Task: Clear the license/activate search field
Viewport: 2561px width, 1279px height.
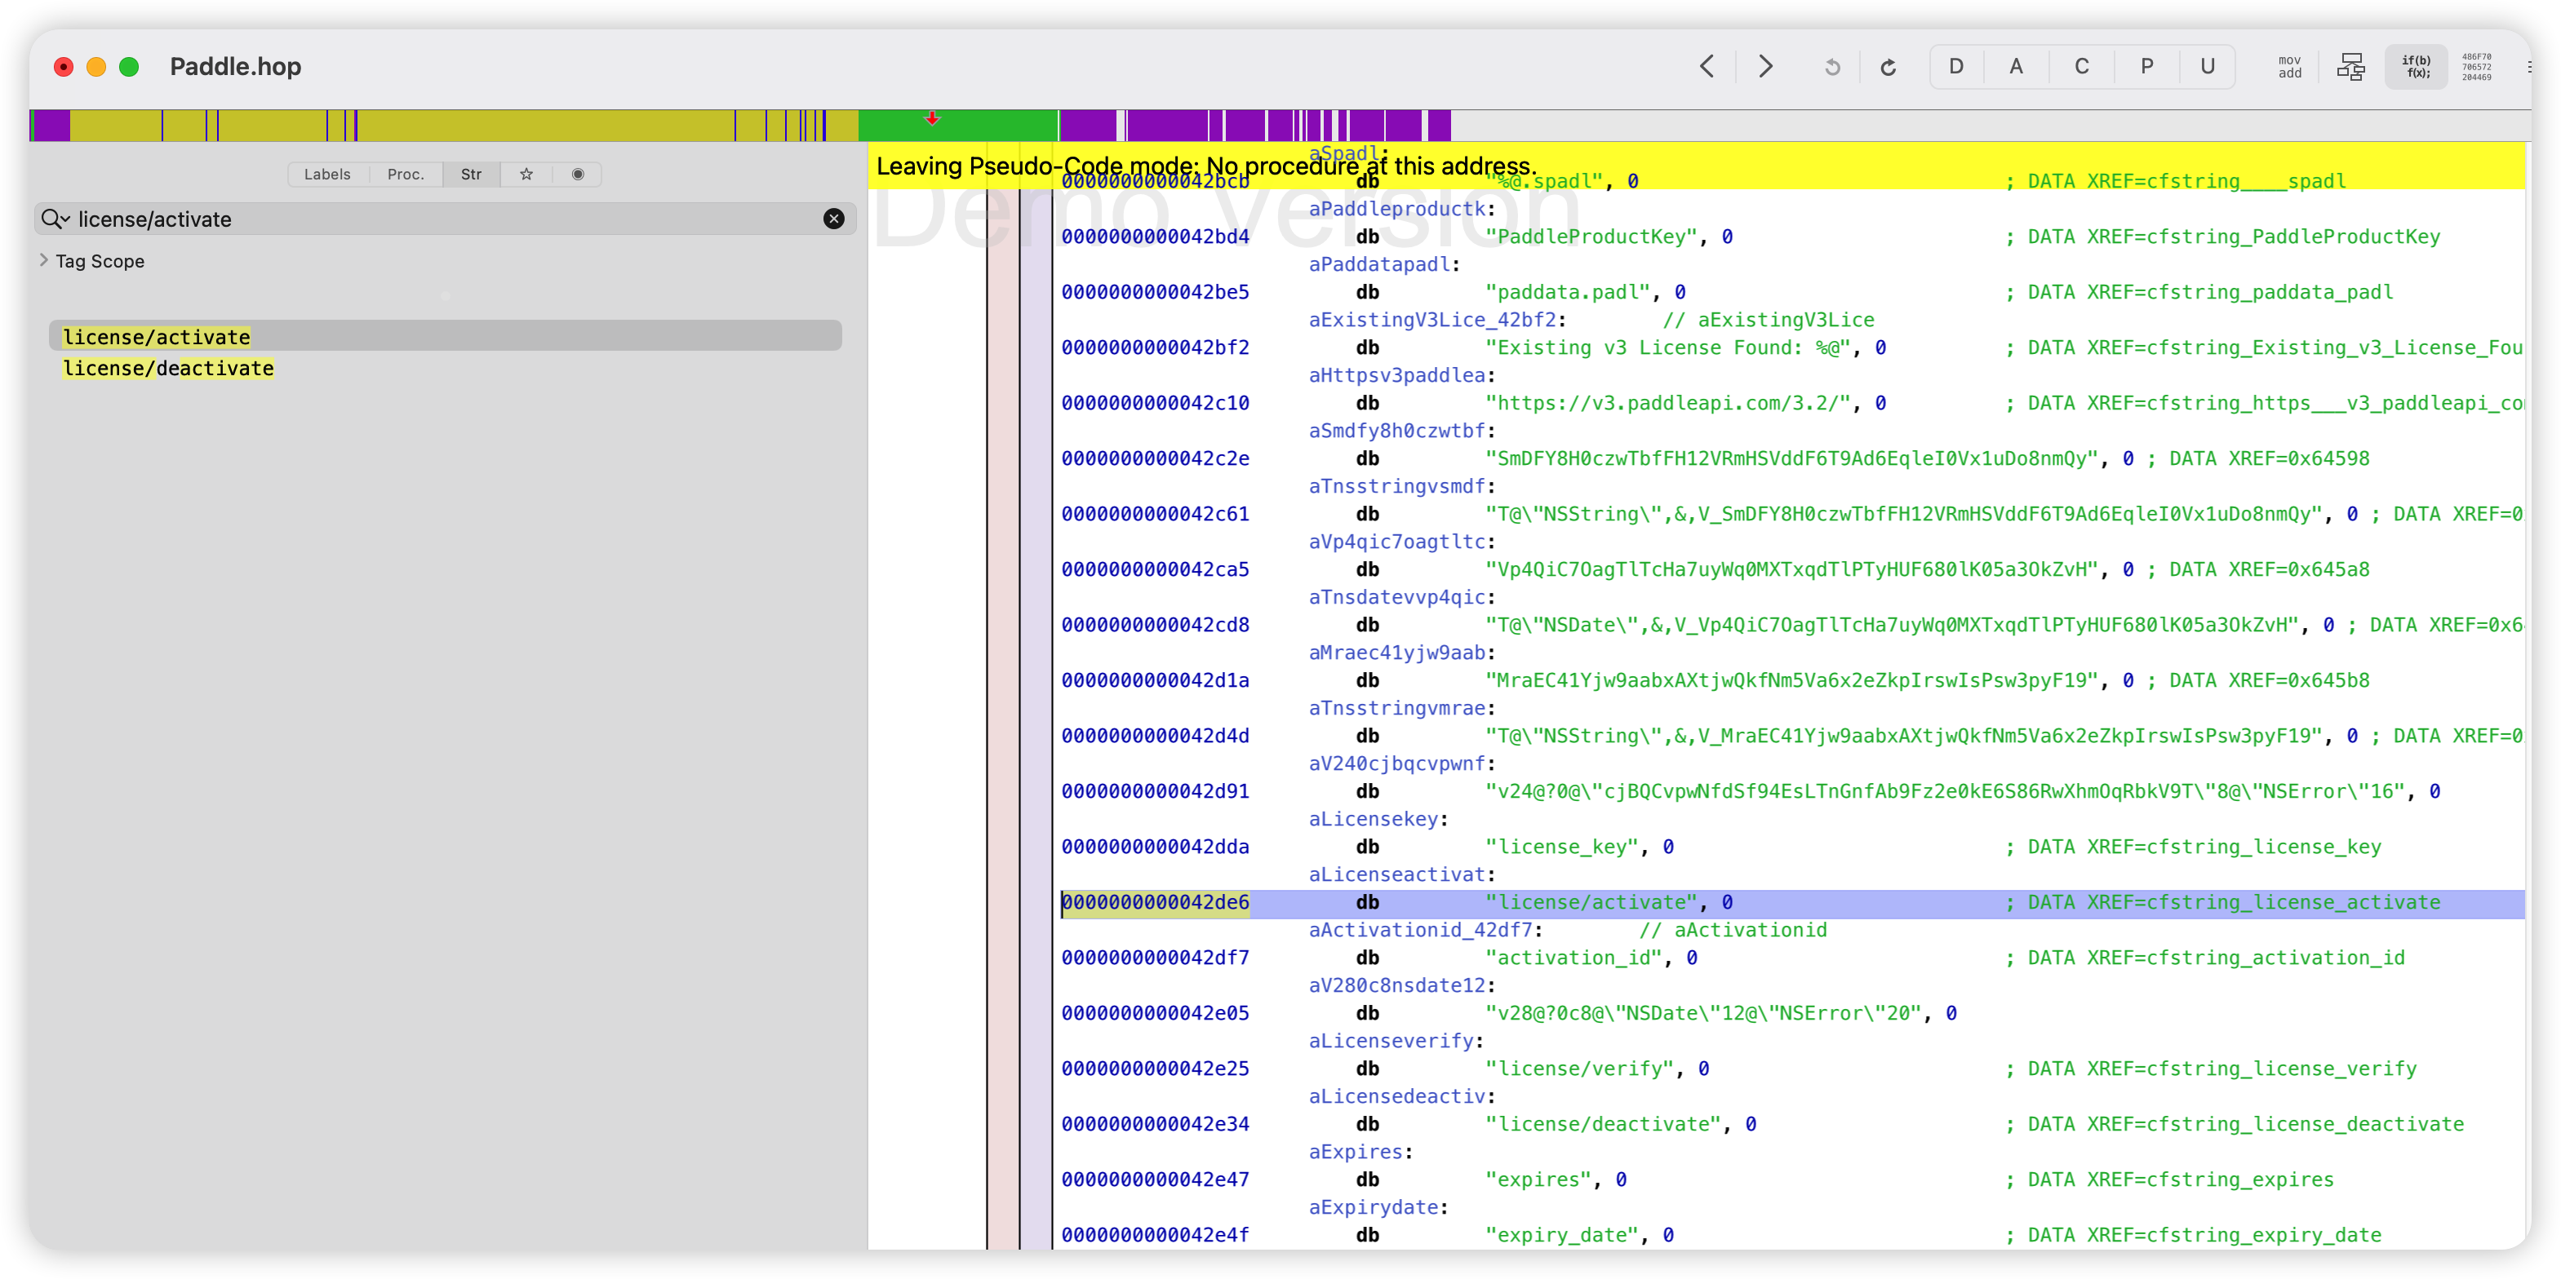Action: click(x=834, y=219)
